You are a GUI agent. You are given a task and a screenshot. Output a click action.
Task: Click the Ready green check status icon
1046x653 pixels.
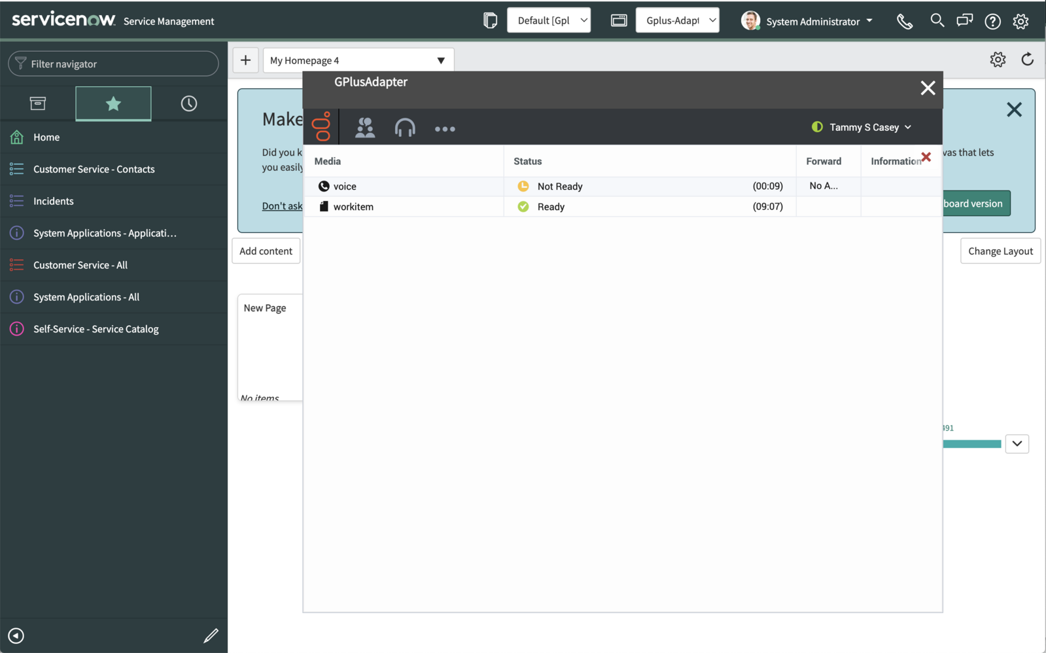(523, 207)
